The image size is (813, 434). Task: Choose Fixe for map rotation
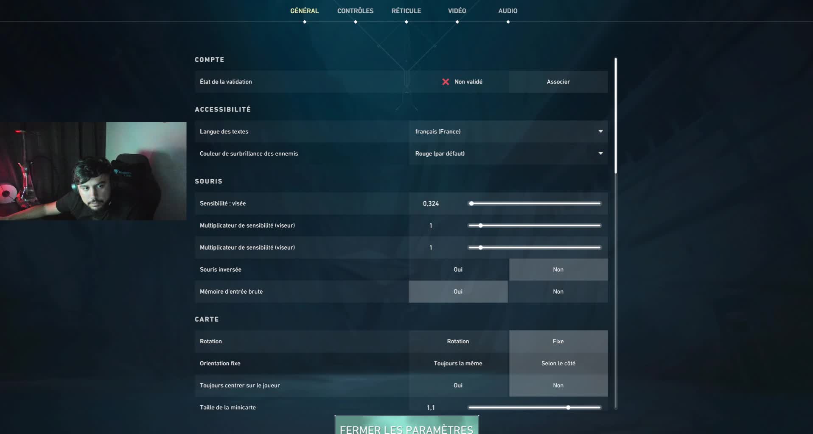pos(558,342)
